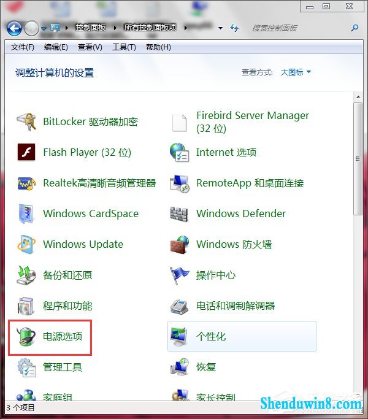Open the 电源选项 text link
The image size is (368, 419).
63,336
